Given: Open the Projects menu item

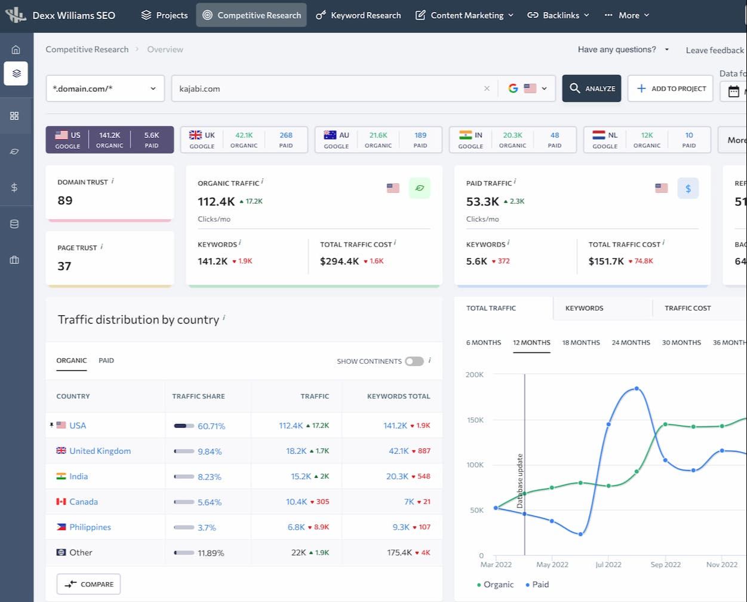Looking at the screenshot, I should pos(164,15).
